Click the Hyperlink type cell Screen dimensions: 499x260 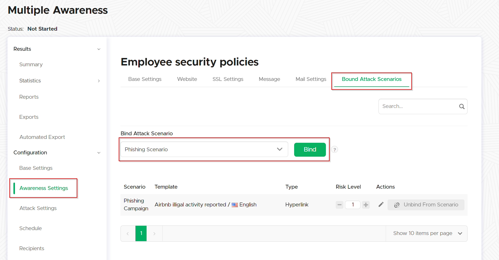pos(297,205)
